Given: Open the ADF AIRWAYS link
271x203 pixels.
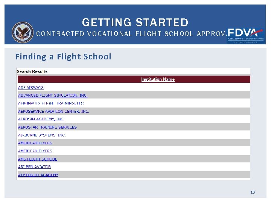Looking at the screenshot, I should (x=31, y=88).
